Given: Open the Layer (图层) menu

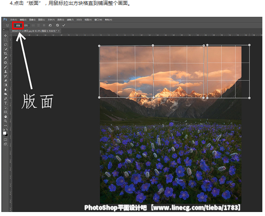Looking at the screenshot, I should click(x=42, y=19).
